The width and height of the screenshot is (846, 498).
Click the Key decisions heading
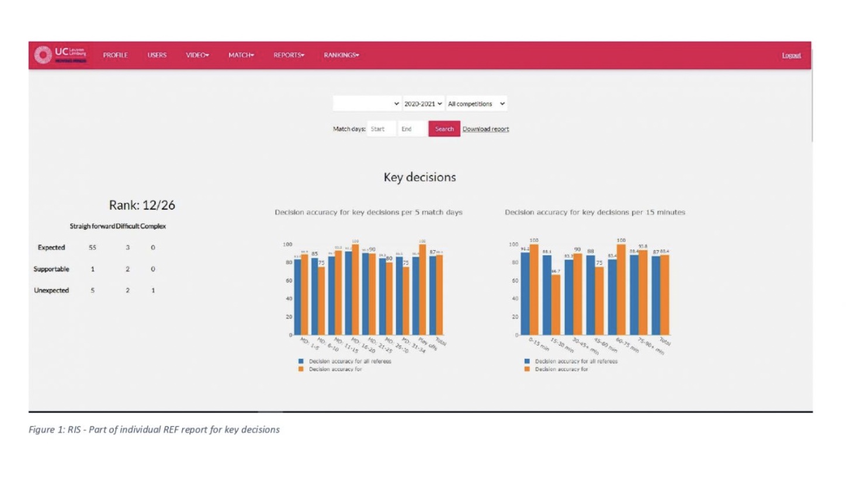click(419, 177)
